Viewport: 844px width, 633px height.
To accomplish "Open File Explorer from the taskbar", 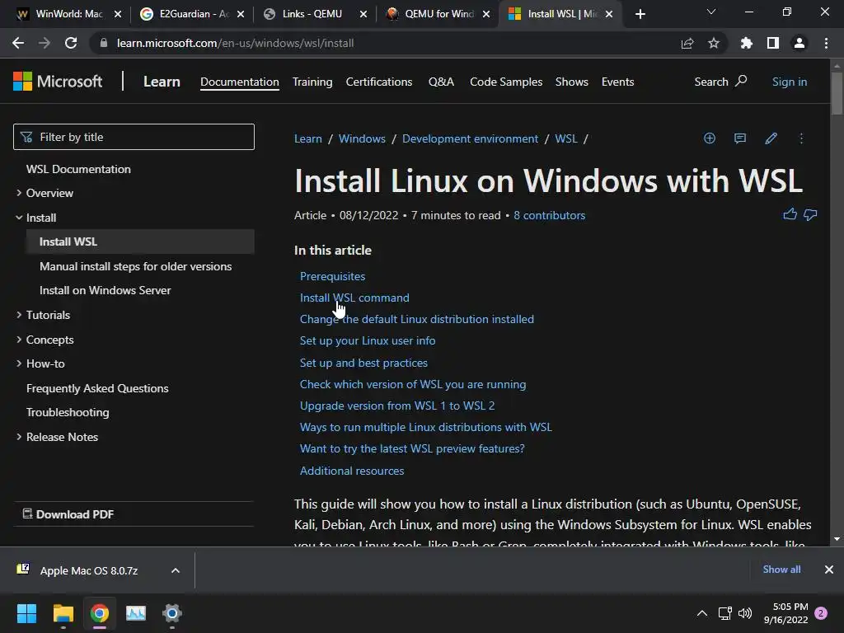I will click(x=63, y=613).
